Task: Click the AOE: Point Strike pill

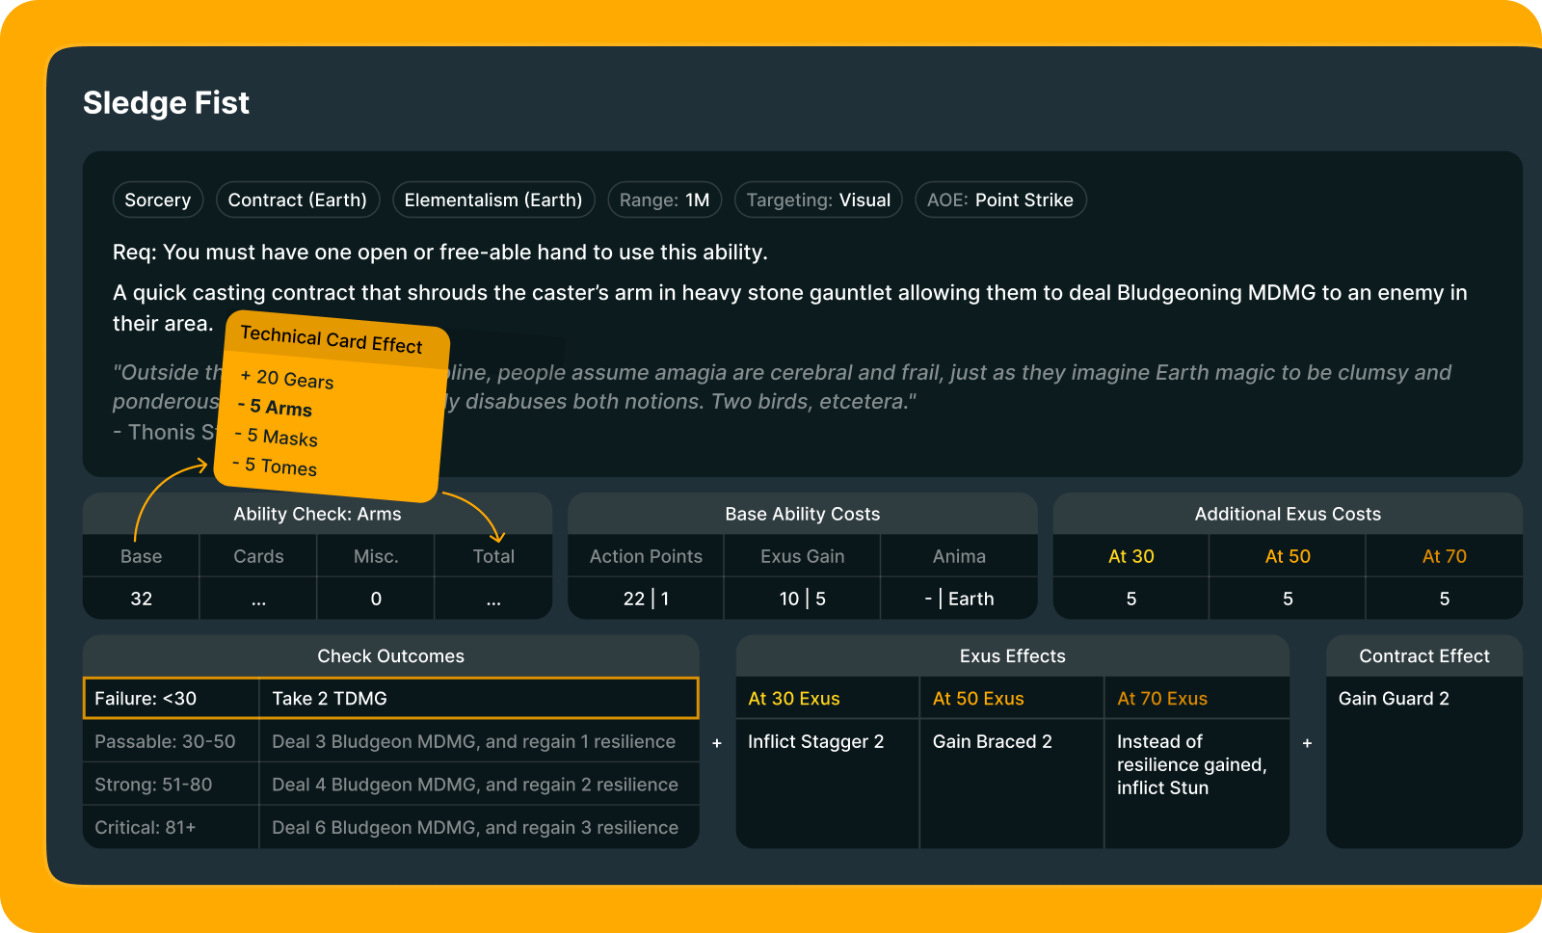Action: click(x=1000, y=200)
